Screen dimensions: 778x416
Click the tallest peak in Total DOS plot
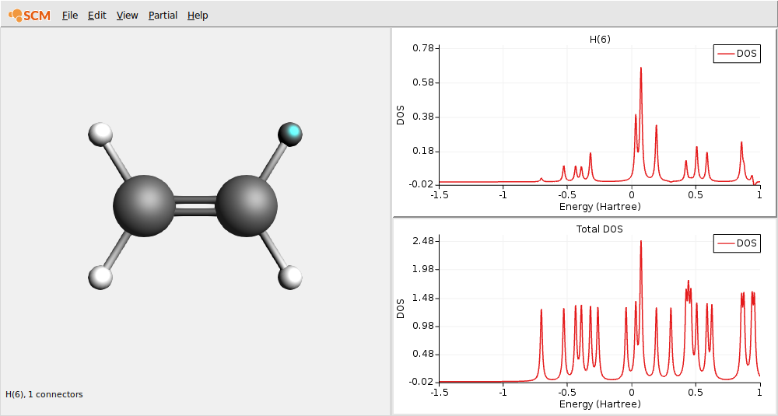[641, 243]
